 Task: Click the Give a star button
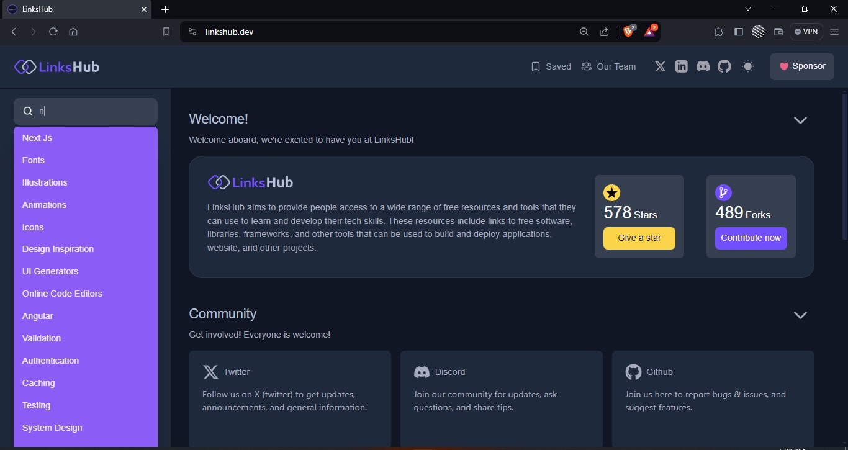pos(639,238)
